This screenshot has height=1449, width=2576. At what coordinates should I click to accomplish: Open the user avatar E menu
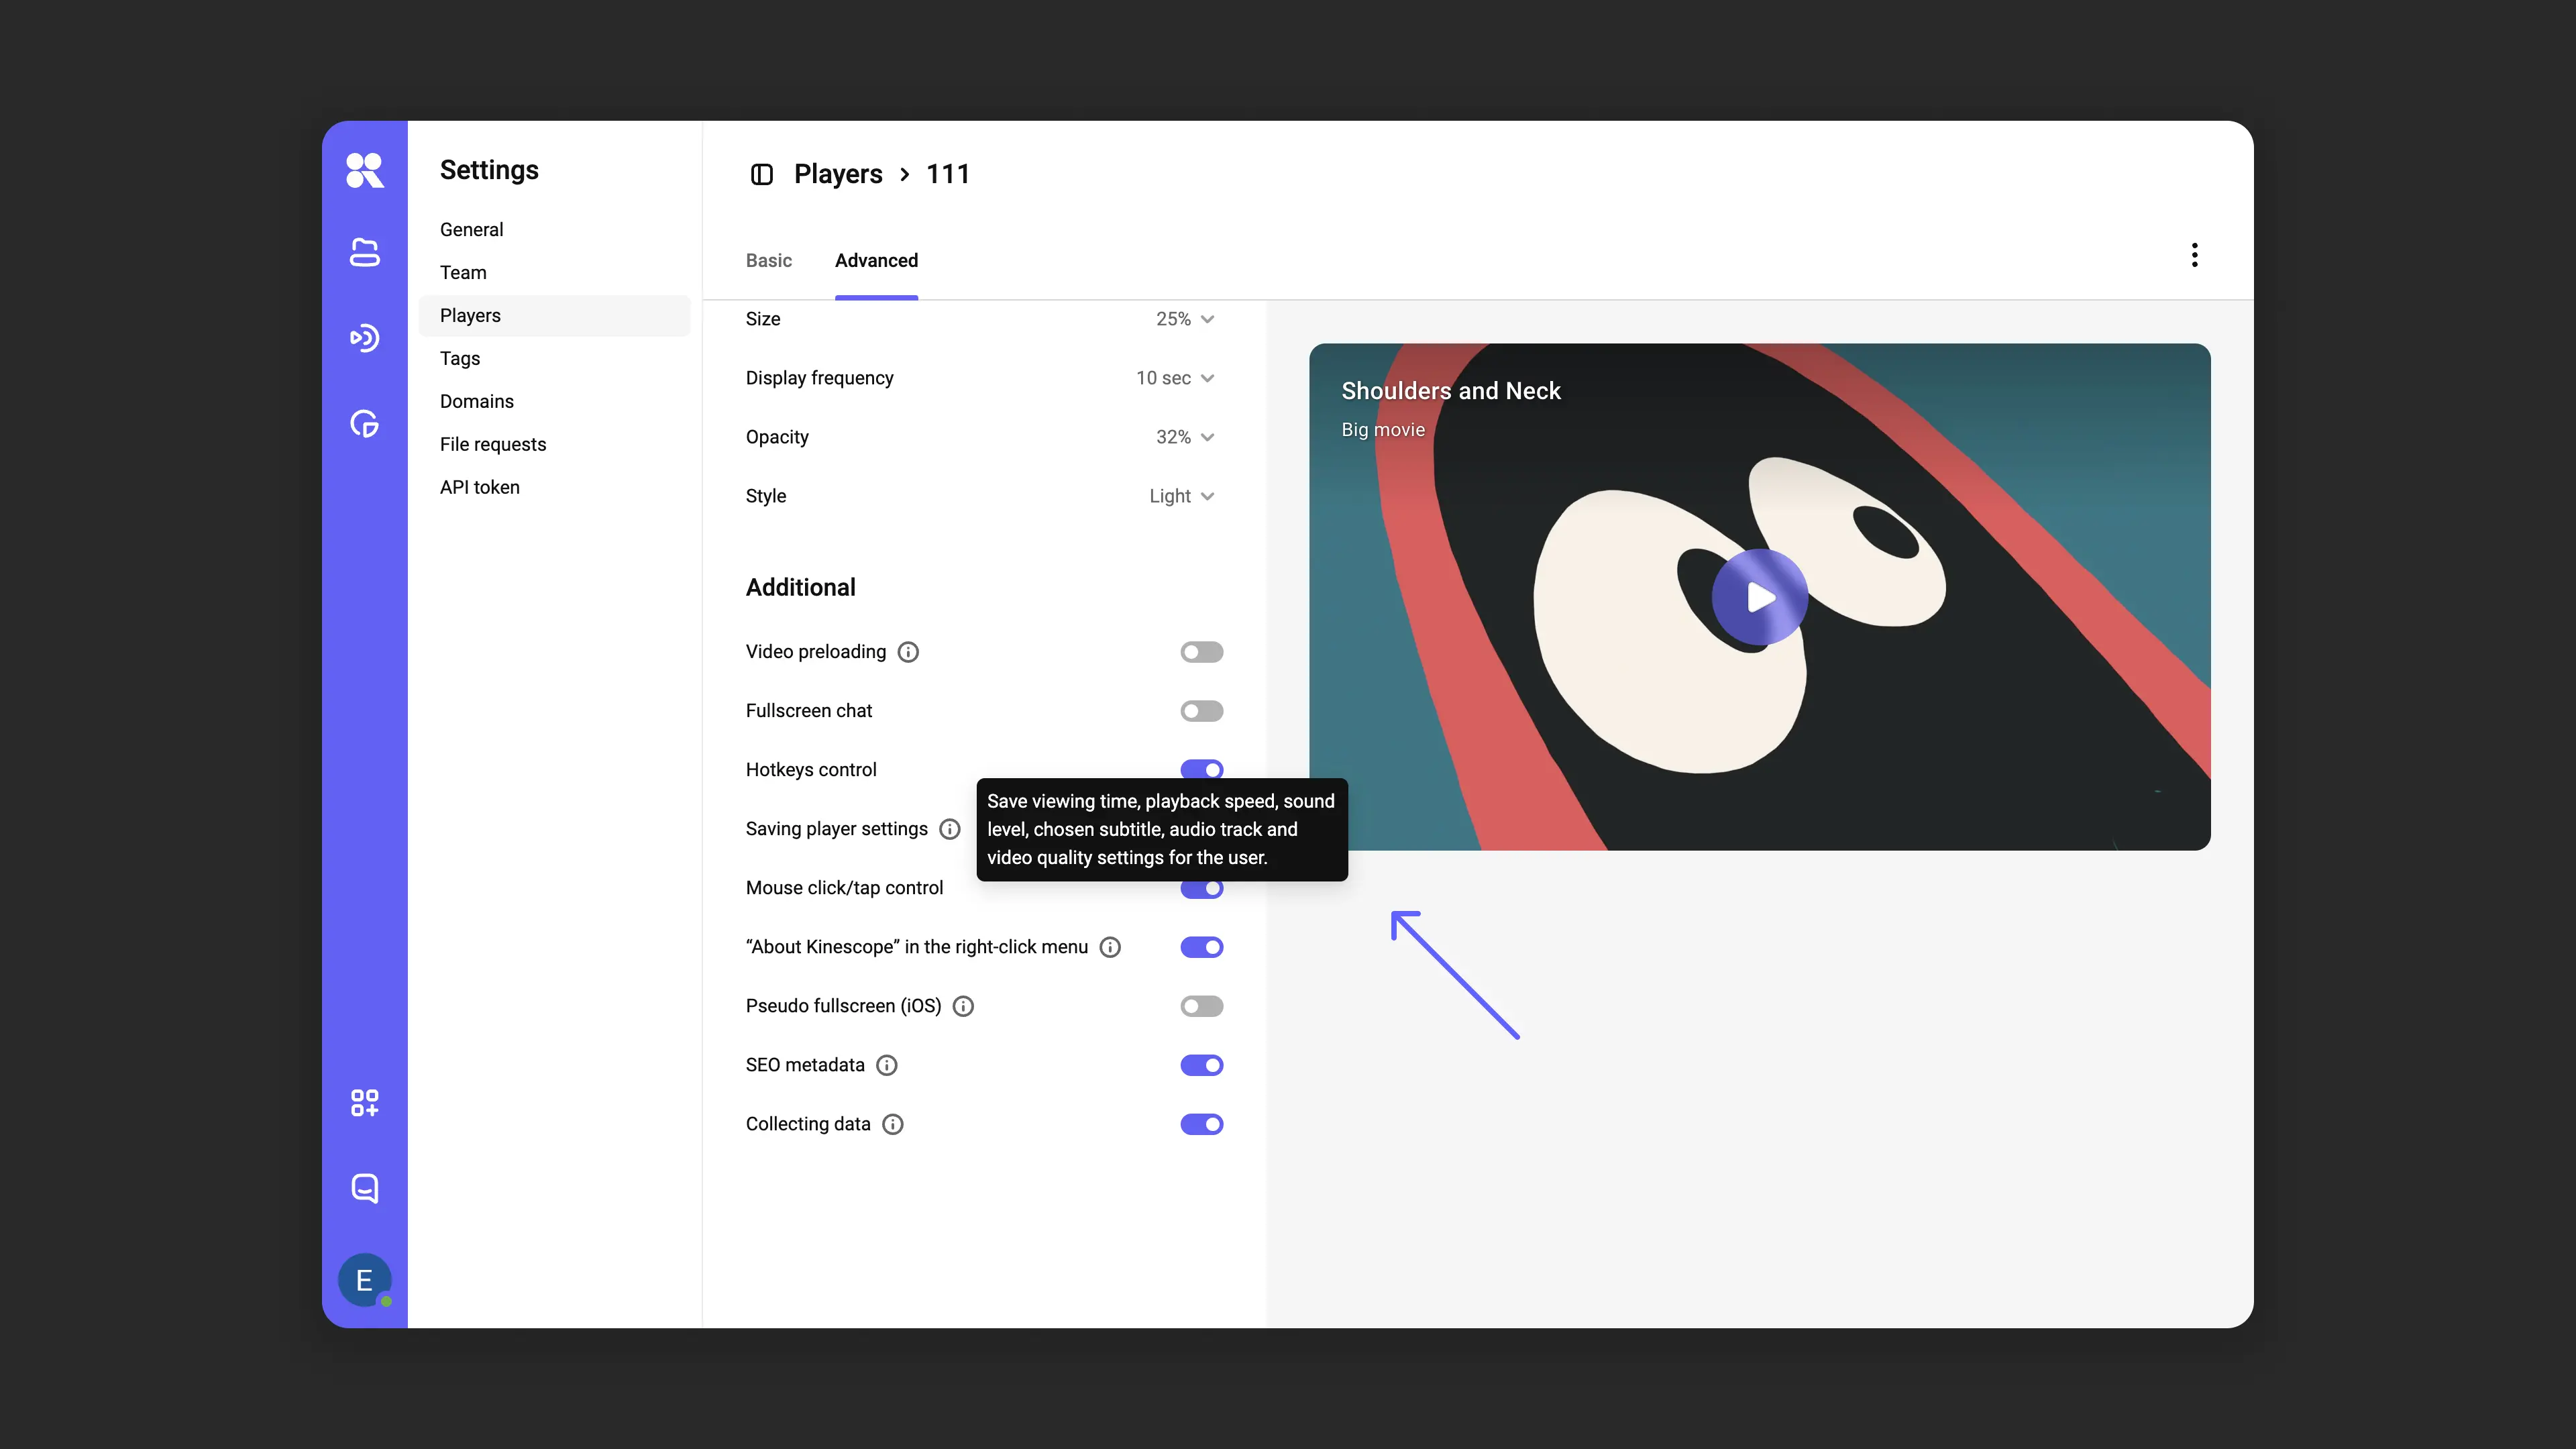tap(364, 1280)
